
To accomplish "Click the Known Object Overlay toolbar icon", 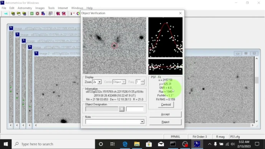I will 43,14.
